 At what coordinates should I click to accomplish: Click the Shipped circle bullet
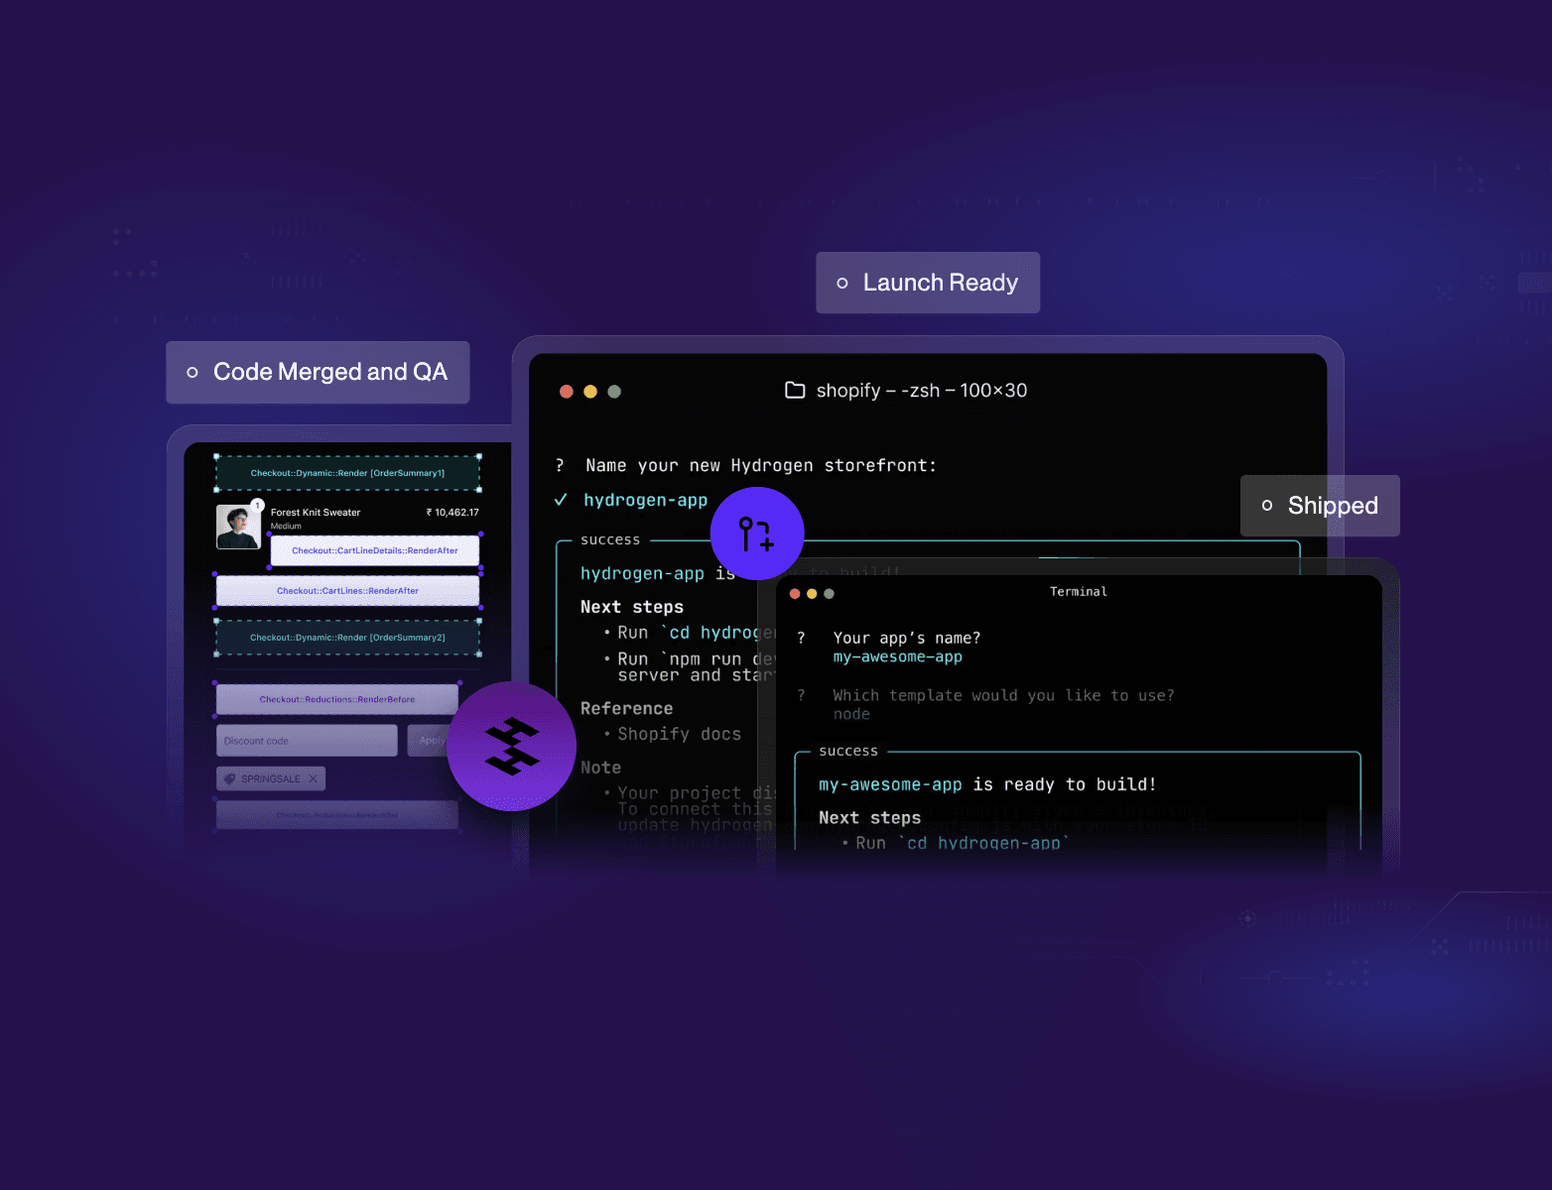[x=1267, y=506]
